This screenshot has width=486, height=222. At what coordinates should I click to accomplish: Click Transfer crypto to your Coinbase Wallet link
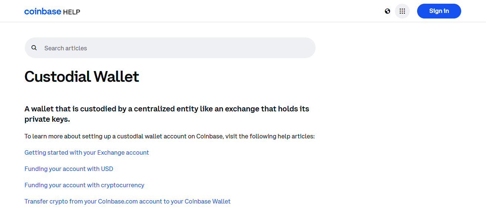point(127,201)
